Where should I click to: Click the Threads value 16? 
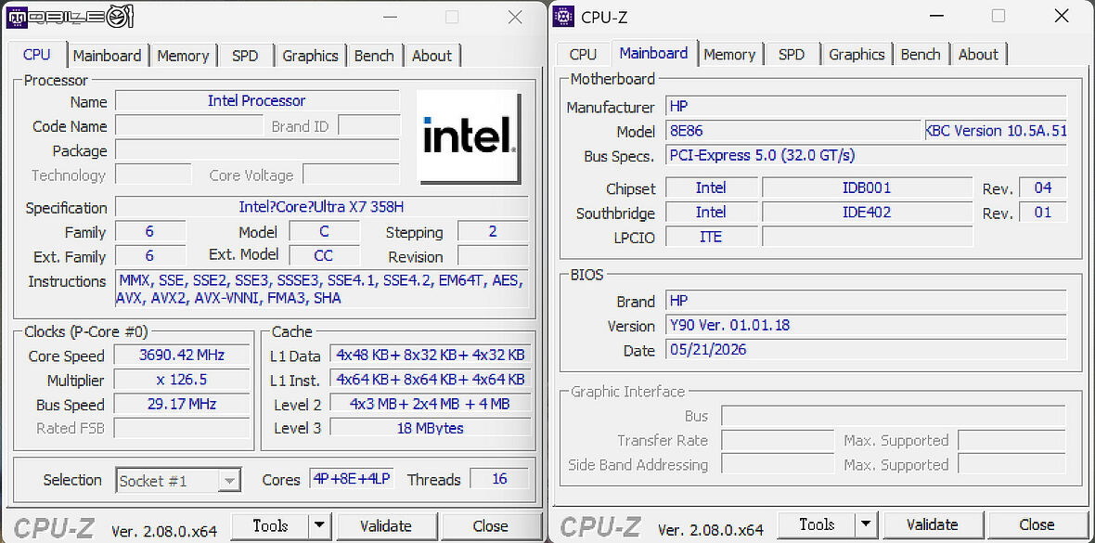tap(499, 479)
